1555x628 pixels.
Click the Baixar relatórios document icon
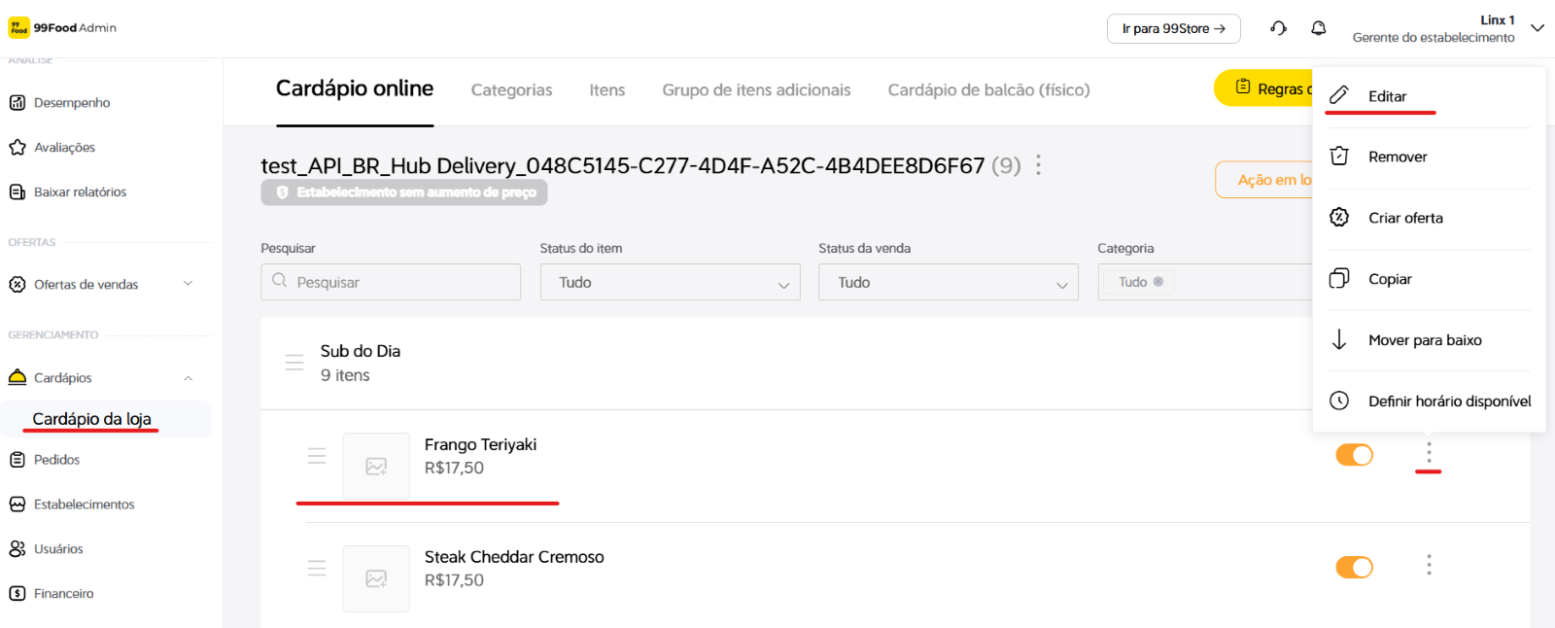click(17, 192)
